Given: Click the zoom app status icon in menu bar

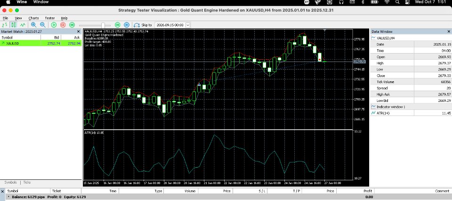Looking at the screenshot, I should tap(306, 2).
